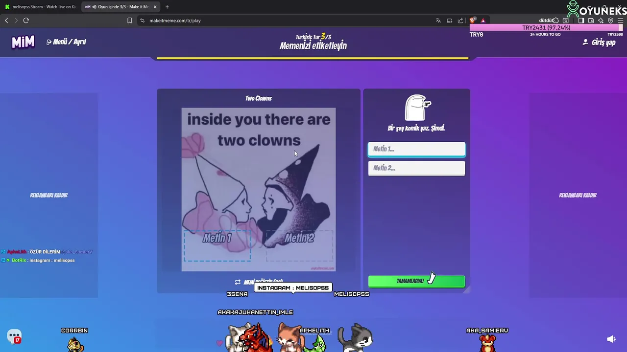Viewport: 627px width, 352px height.
Task: Switch to melisopss Stream Kick tab
Action: tap(41, 7)
